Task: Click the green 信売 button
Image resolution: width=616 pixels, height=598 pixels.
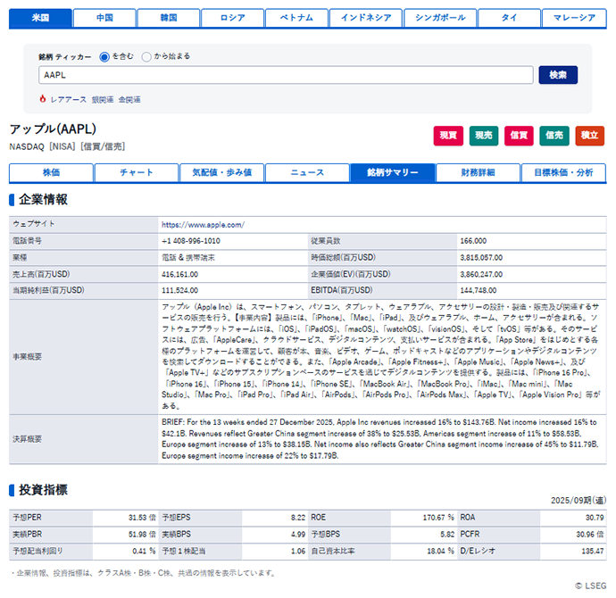Action: pos(554,136)
